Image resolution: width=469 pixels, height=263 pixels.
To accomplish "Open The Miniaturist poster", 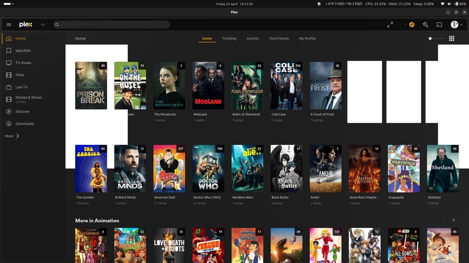I will pos(169,85).
